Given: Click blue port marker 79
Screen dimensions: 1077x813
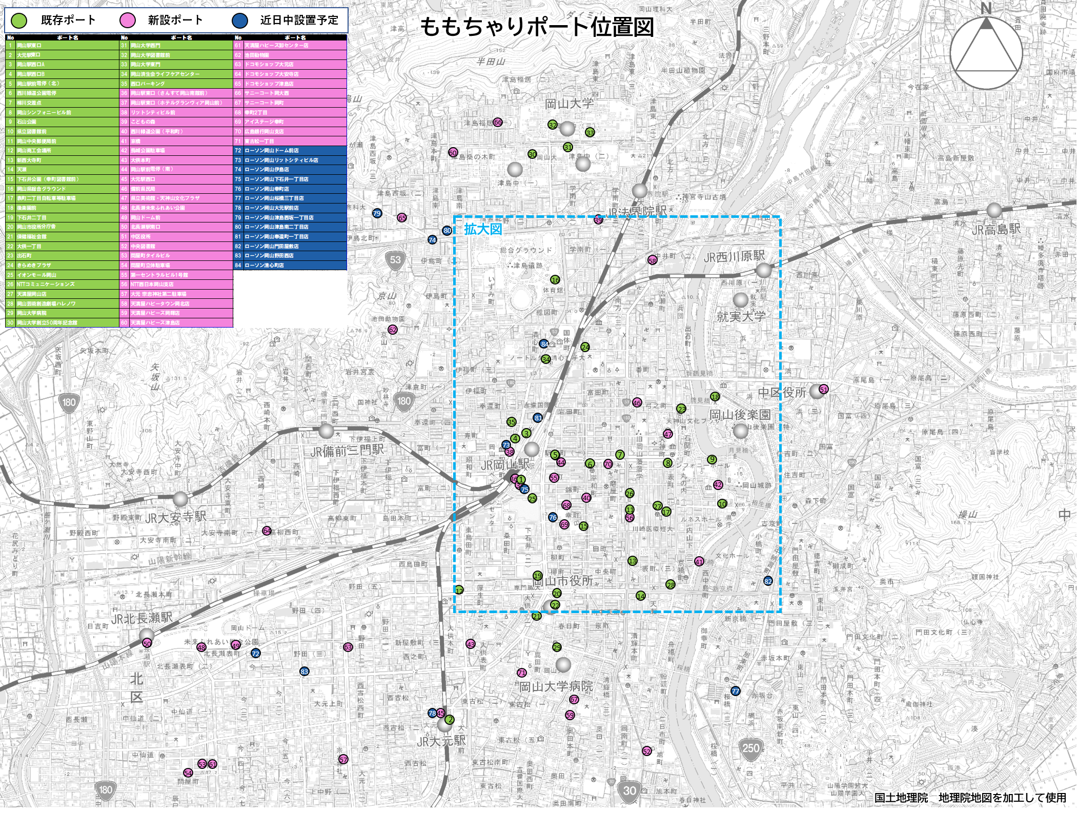Looking at the screenshot, I should pyautogui.click(x=377, y=213).
